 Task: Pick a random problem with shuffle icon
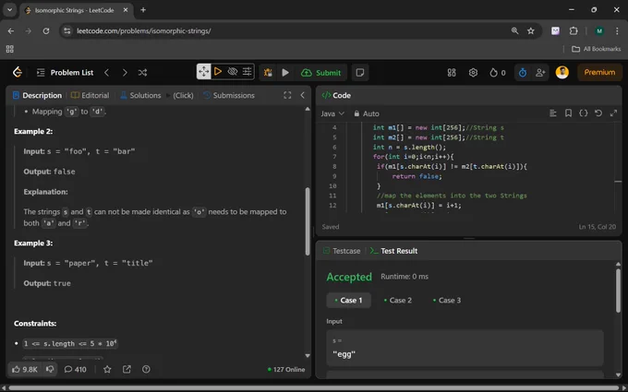pos(142,72)
